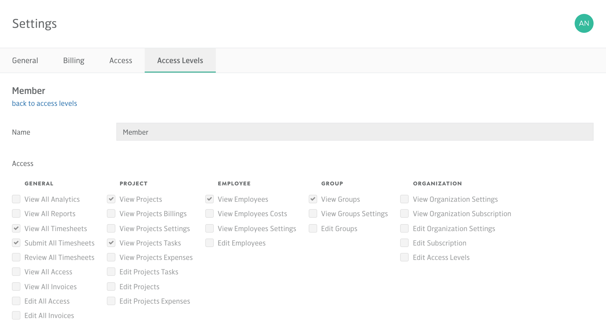Open the Access tab
Viewport: 606px width, 330px height.
(121, 60)
